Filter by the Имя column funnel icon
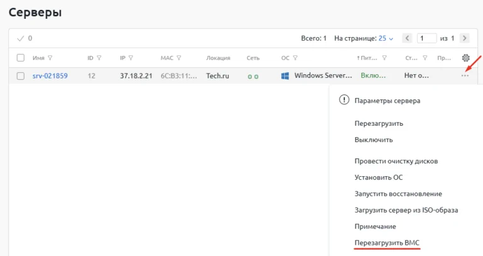This screenshot has width=483, height=256. tap(50, 58)
